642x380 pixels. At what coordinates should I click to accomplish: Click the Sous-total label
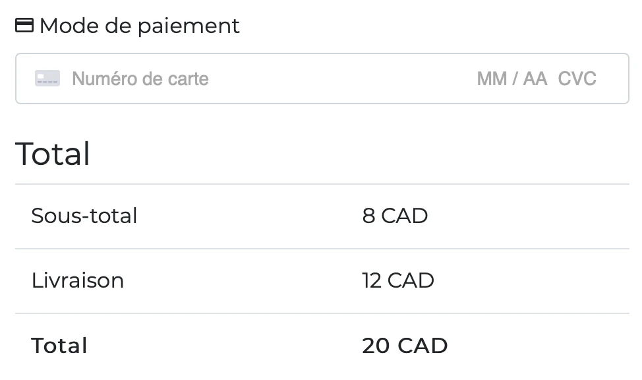[x=84, y=216]
